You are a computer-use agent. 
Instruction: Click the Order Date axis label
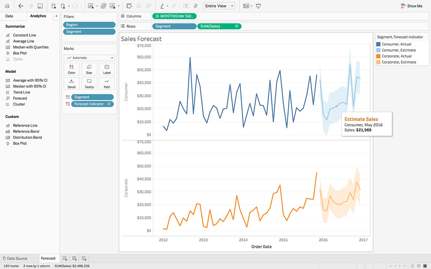(261, 247)
